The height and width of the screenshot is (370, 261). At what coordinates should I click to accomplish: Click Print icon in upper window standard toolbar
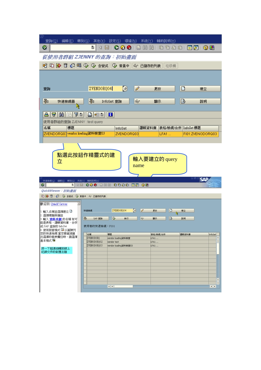click(139, 48)
